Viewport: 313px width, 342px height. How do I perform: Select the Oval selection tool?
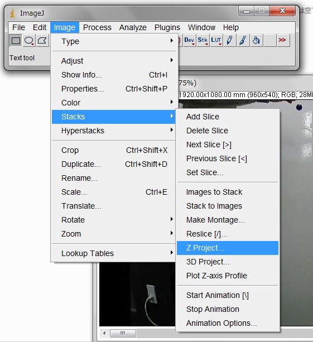click(29, 40)
